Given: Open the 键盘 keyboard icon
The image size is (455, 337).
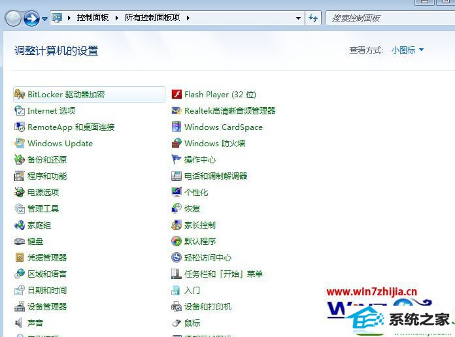Looking at the screenshot, I should click(20, 241).
